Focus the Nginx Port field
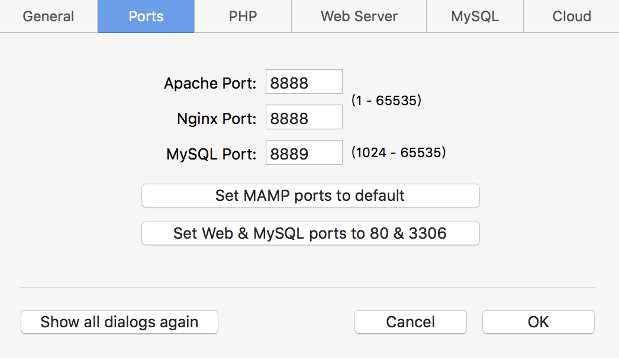 click(304, 118)
